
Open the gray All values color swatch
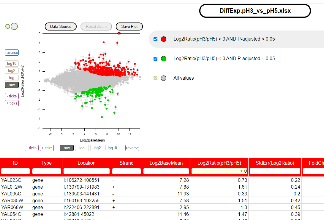click(x=164, y=78)
